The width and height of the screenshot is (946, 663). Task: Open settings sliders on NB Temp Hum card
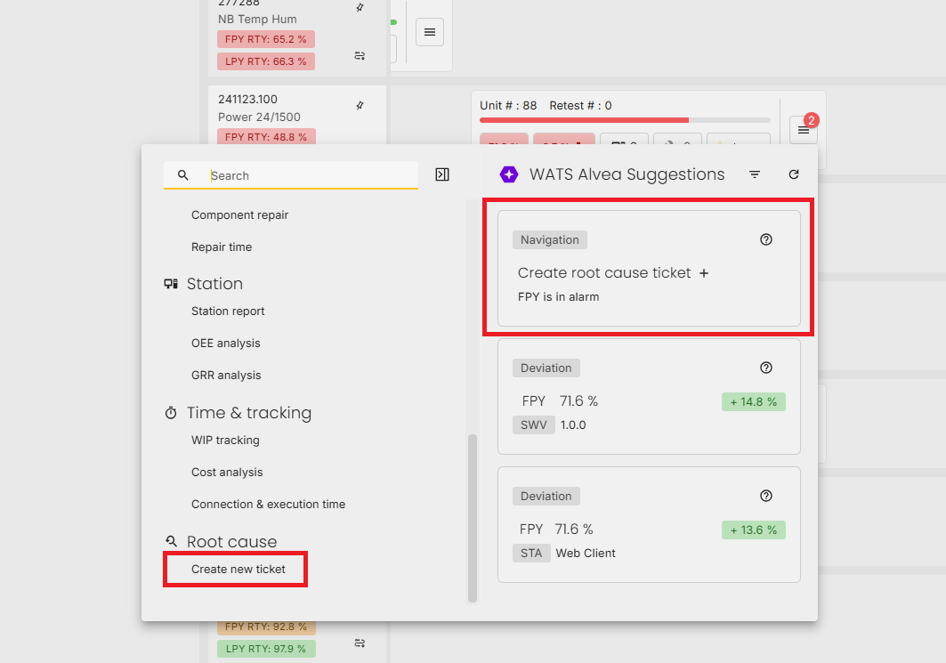coord(360,55)
